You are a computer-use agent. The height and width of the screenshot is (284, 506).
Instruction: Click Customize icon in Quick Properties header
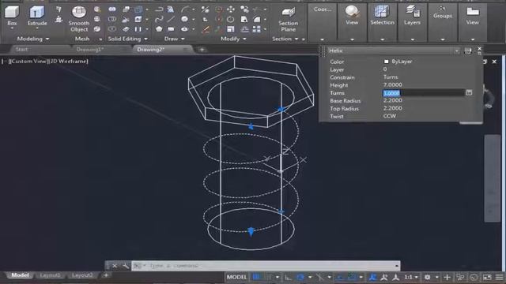(467, 50)
